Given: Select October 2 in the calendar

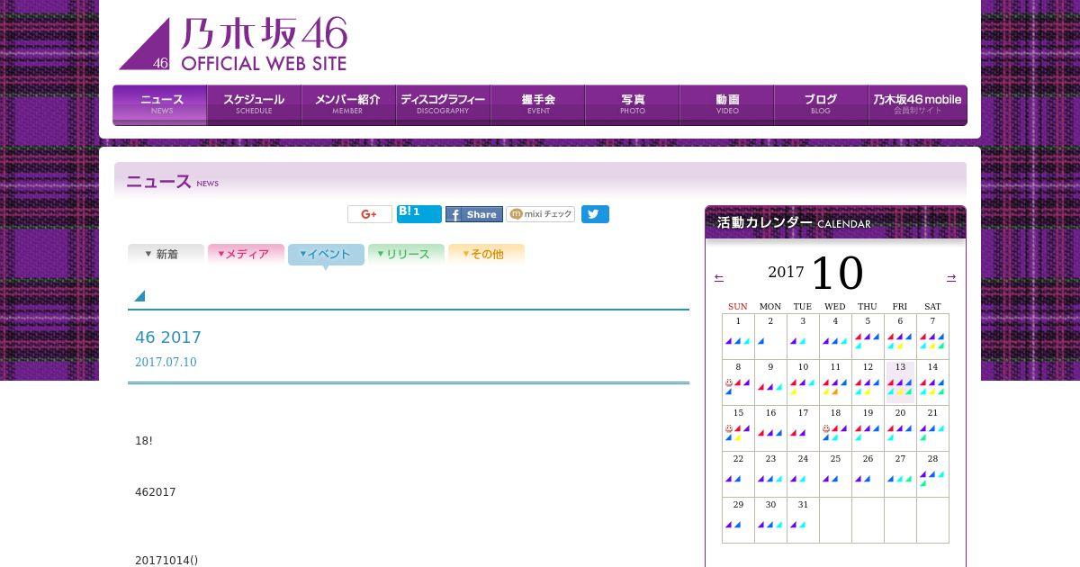Looking at the screenshot, I should point(770,336).
